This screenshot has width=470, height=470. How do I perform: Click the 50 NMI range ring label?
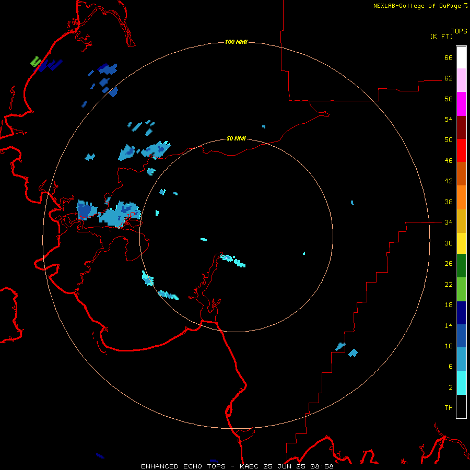click(236, 138)
